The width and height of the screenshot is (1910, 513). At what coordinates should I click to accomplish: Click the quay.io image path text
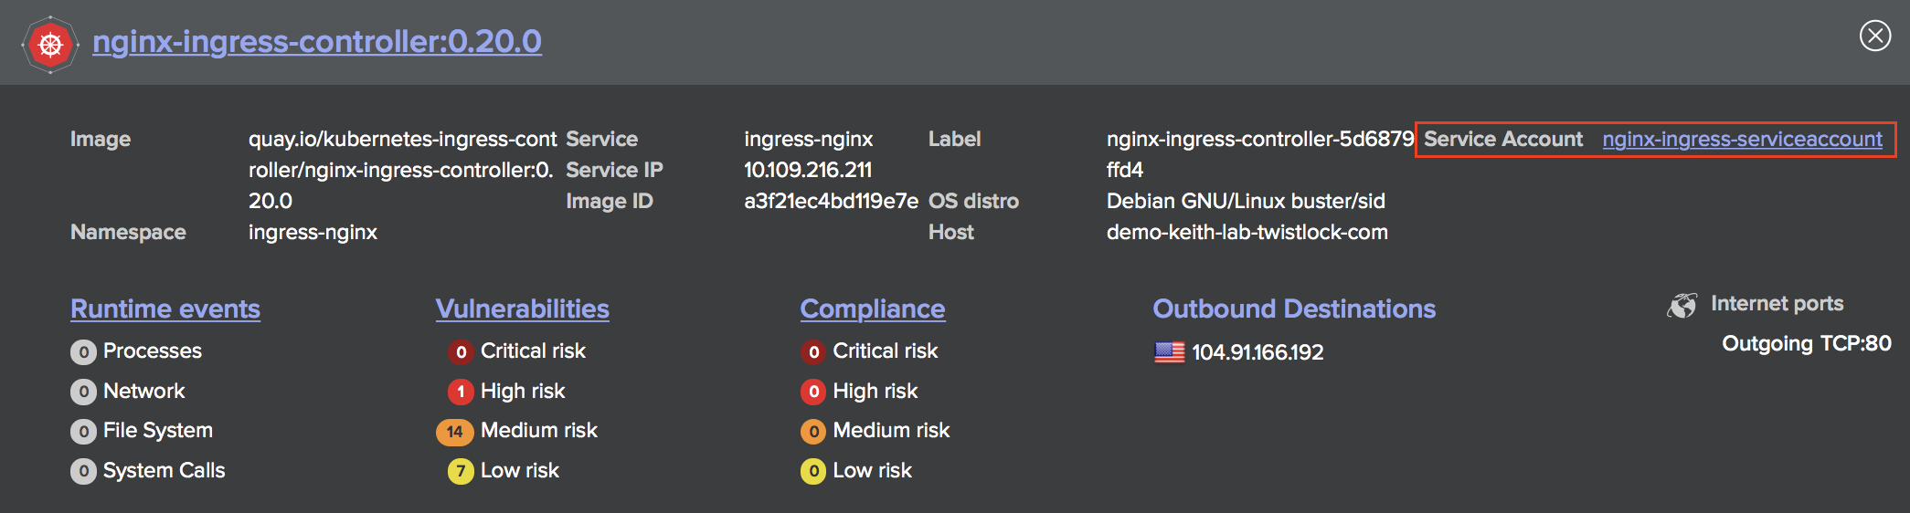[402, 170]
